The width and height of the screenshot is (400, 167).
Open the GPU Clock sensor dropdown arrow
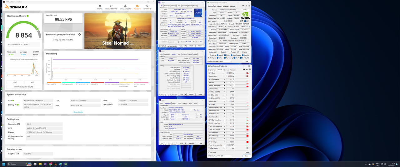[x=225, y=73]
